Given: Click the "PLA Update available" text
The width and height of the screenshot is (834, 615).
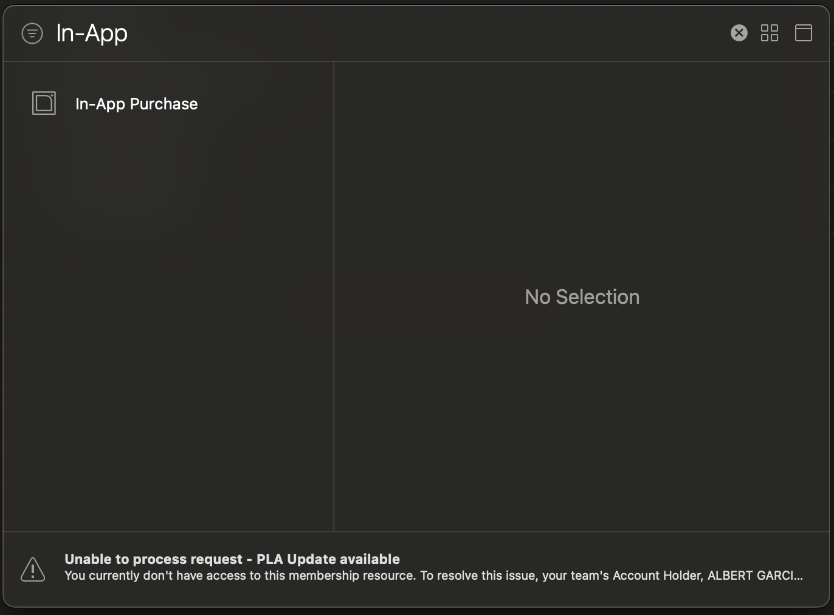Looking at the screenshot, I should (x=328, y=559).
